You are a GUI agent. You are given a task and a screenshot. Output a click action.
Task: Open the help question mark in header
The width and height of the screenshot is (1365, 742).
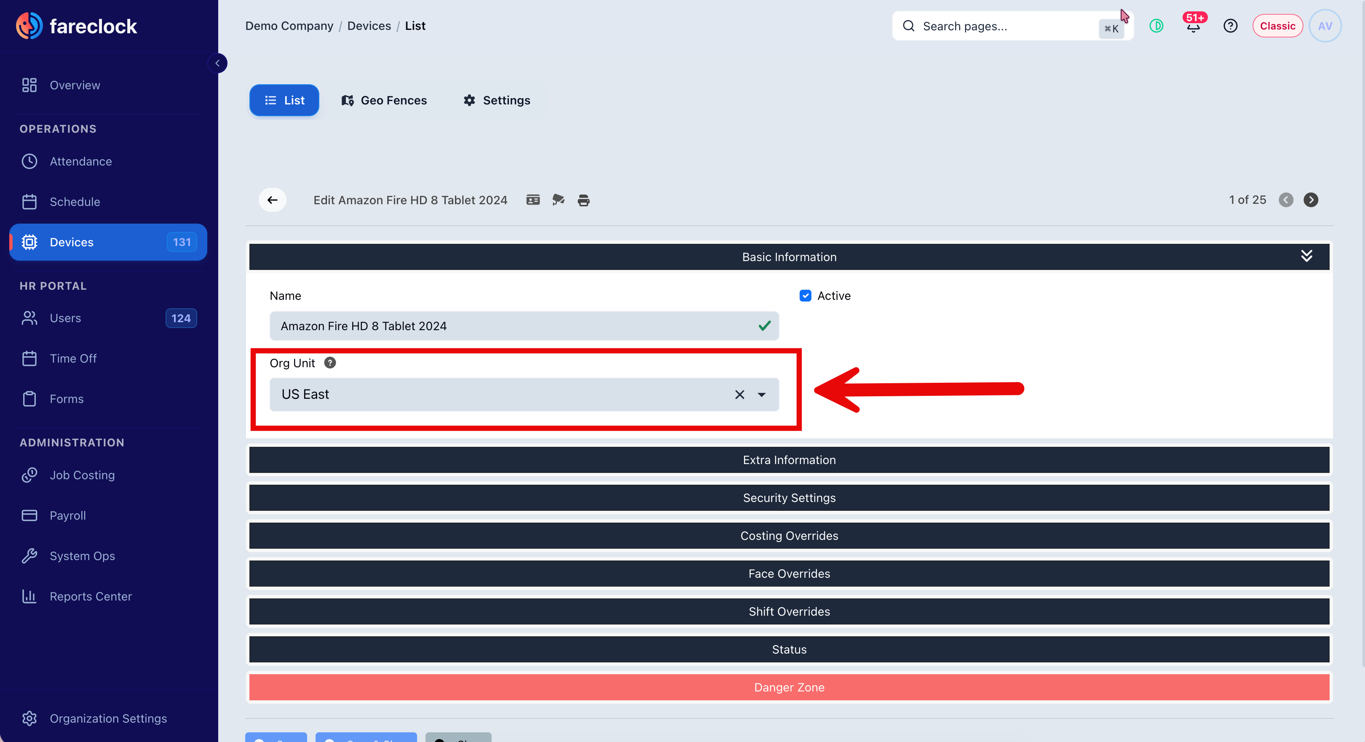1230,26
